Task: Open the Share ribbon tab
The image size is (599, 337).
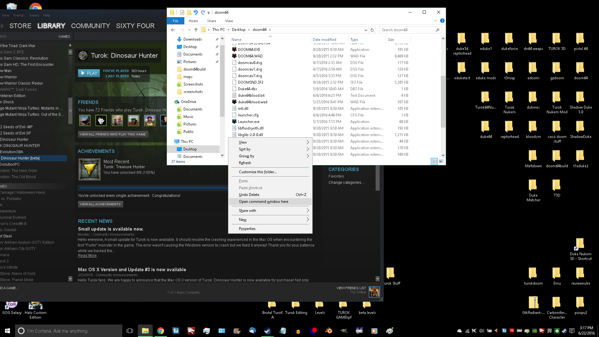Action: click(x=212, y=21)
